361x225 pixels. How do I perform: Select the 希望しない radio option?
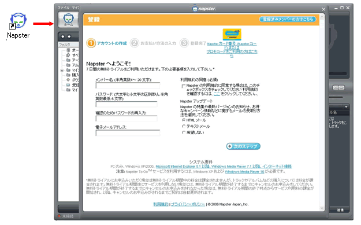(x=184, y=132)
